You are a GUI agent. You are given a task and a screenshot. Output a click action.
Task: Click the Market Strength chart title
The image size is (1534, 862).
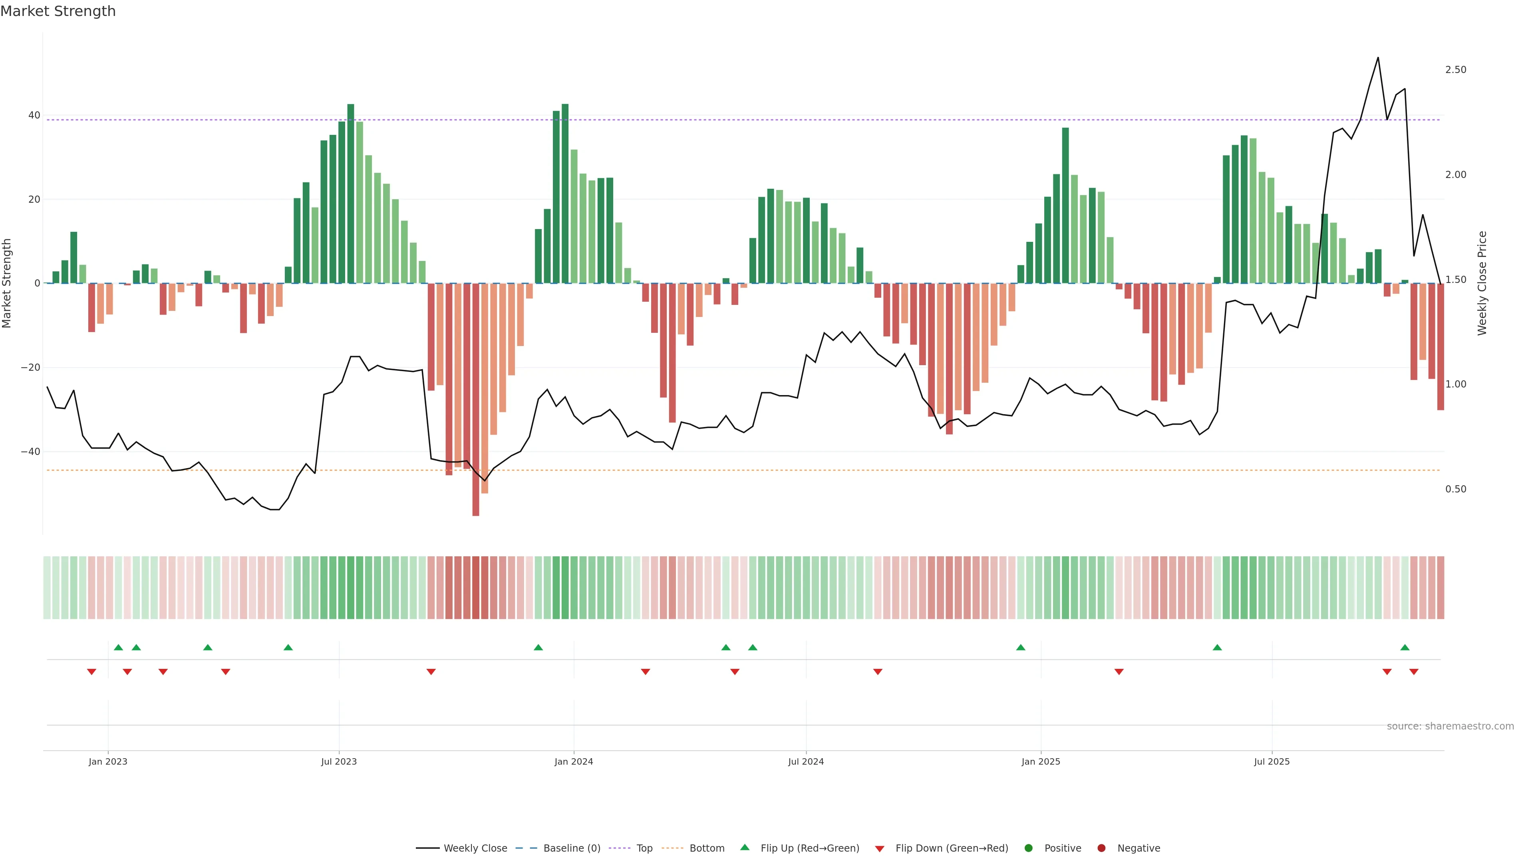tap(58, 11)
